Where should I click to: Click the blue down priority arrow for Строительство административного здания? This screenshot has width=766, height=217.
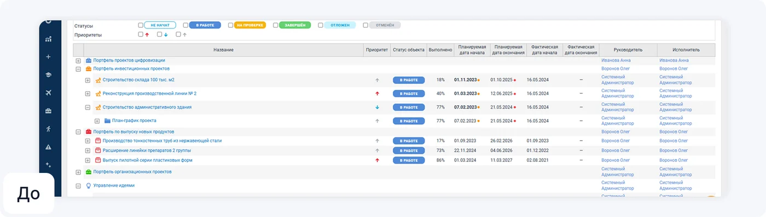(x=377, y=107)
